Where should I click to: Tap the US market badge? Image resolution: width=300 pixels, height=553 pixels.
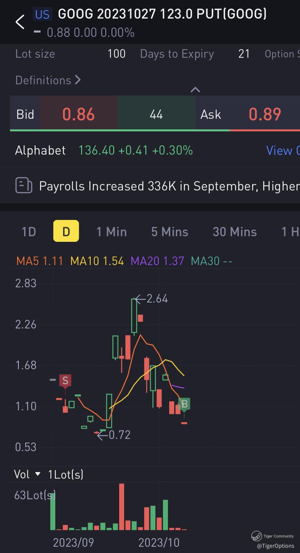[42, 14]
